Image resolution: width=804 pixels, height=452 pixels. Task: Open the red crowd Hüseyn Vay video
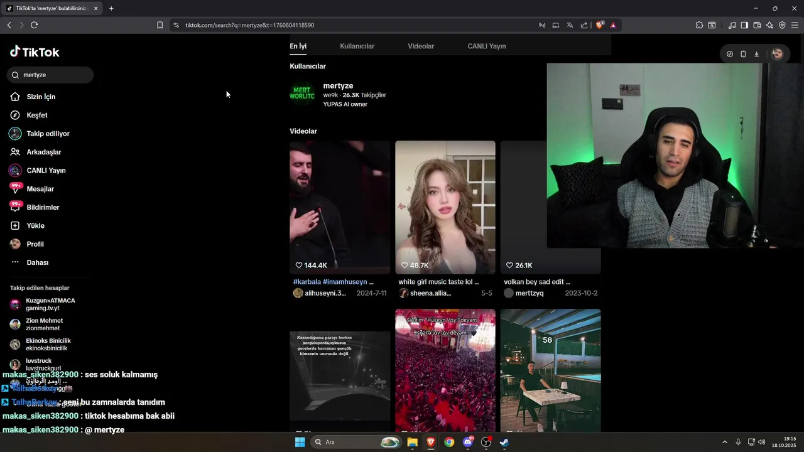445,370
